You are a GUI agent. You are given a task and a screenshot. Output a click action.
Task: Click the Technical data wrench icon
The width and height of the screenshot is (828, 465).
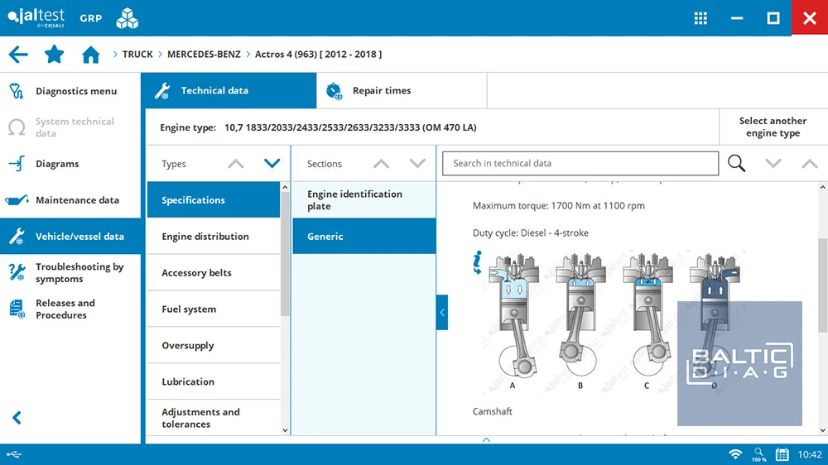[x=162, y=91]
